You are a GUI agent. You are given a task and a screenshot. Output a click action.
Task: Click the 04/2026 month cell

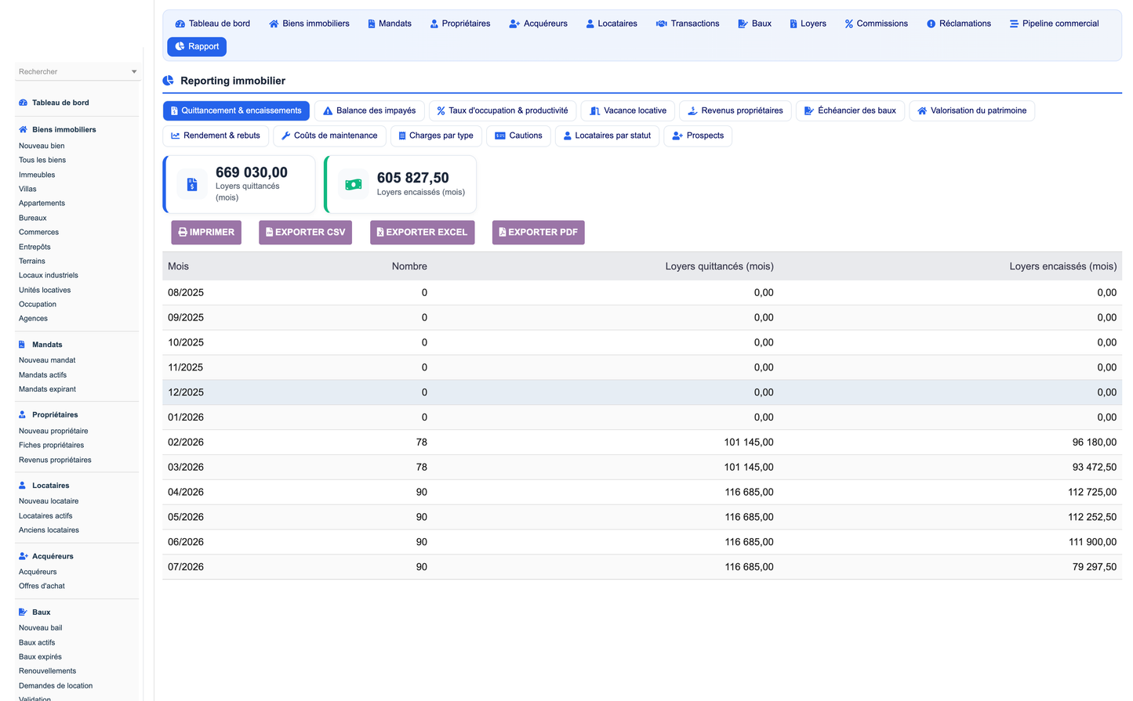(x=186, y=493)
